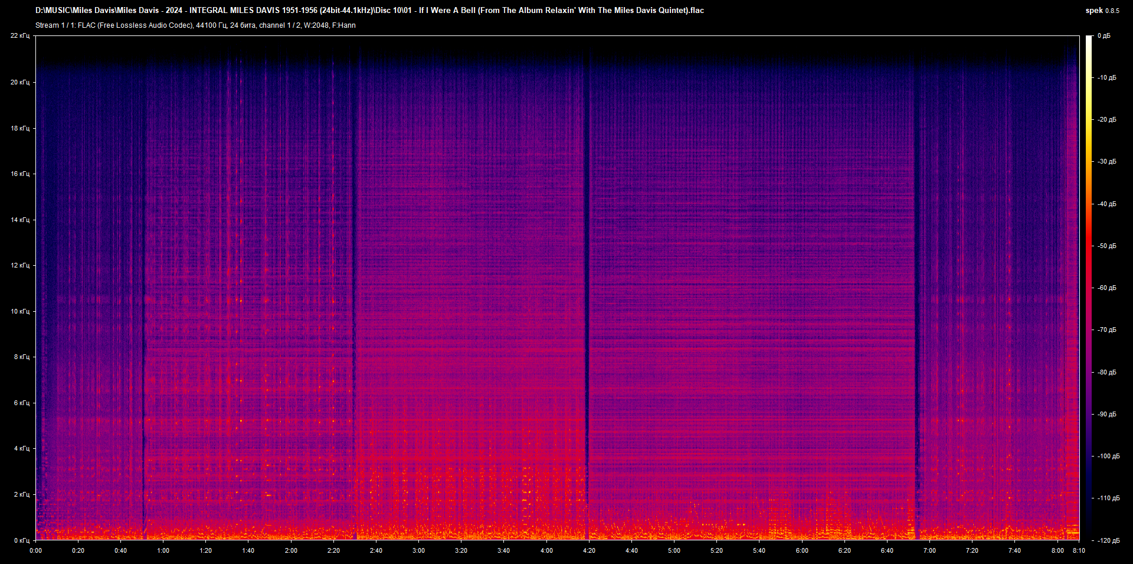Click the FLAC file path title text
This screenshot has height=564, width=1133.
(369, 11)
